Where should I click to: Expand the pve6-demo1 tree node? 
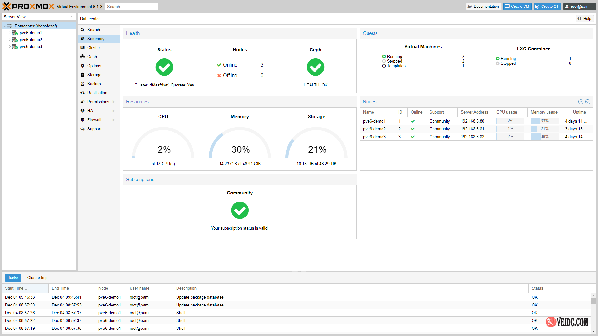(x=10, y=33)
